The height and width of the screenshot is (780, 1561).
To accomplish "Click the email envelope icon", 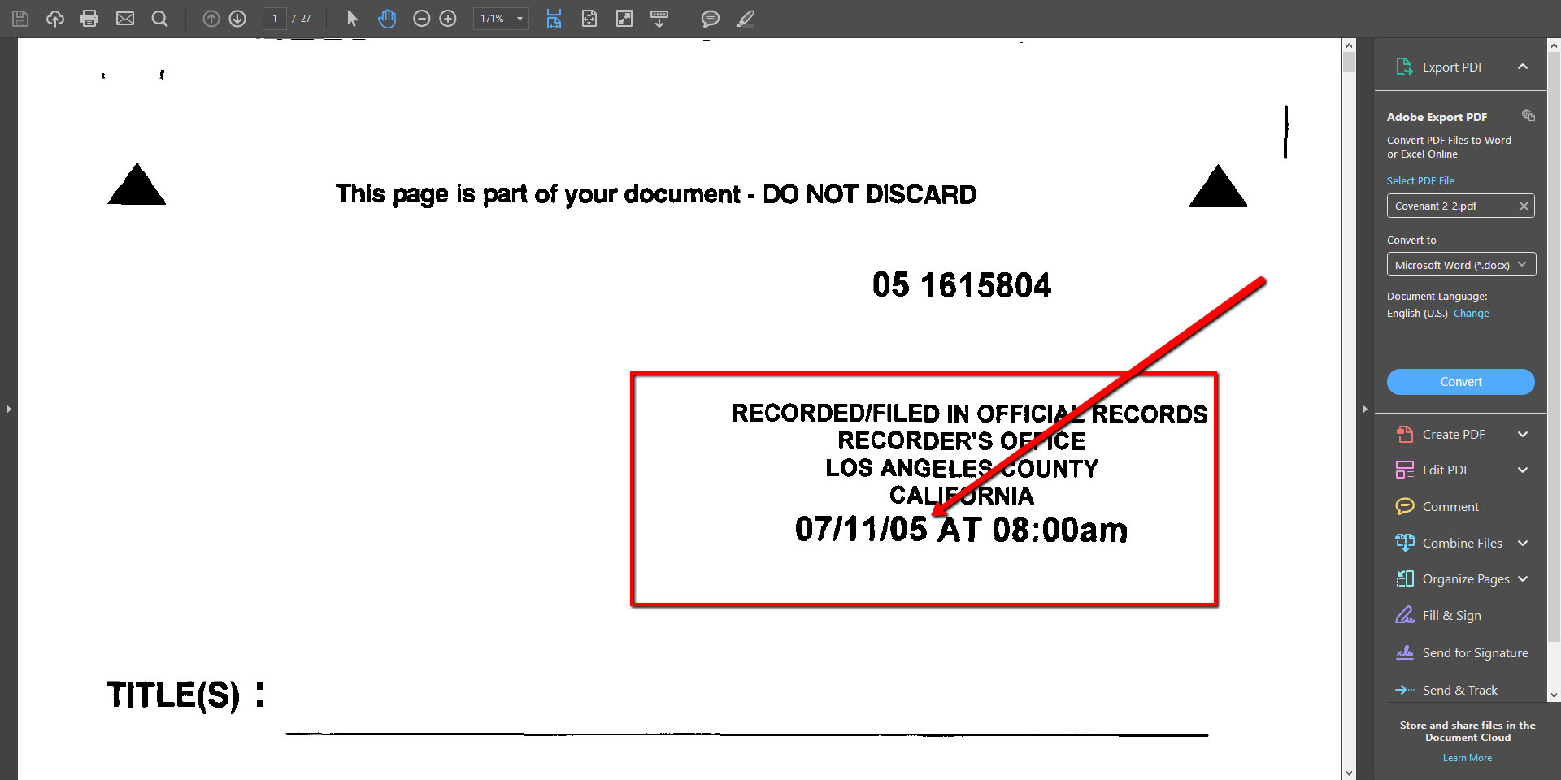I will (125, 19).
